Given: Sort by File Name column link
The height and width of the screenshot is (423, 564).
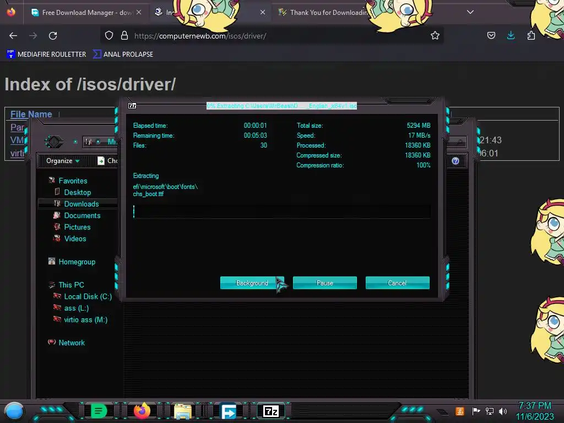Looking at the screenshot, I should [x=31, y=114].
